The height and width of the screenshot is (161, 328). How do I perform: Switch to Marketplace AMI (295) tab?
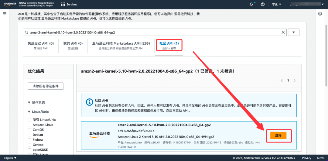(121, 46)
